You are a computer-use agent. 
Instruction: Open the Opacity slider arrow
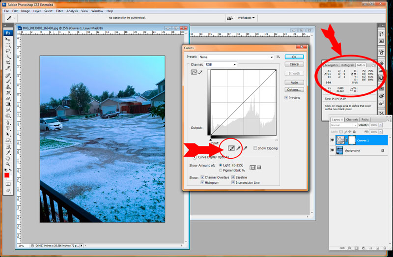[380, 125]
